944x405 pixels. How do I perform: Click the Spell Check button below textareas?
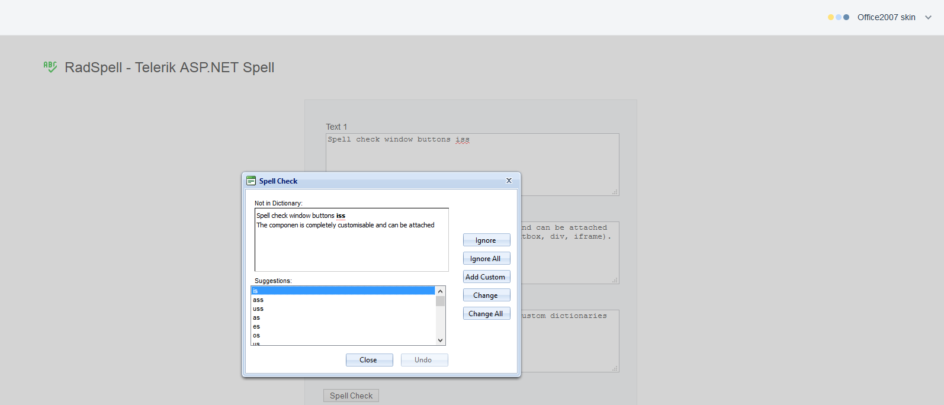point(351,396)
